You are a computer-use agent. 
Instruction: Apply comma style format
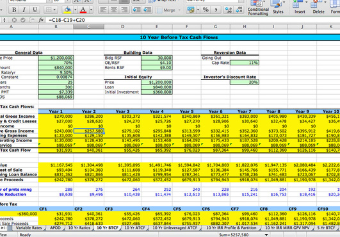click(216, 10)
